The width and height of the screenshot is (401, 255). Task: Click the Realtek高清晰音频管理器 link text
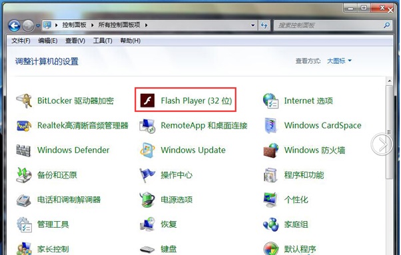(83, 125)
